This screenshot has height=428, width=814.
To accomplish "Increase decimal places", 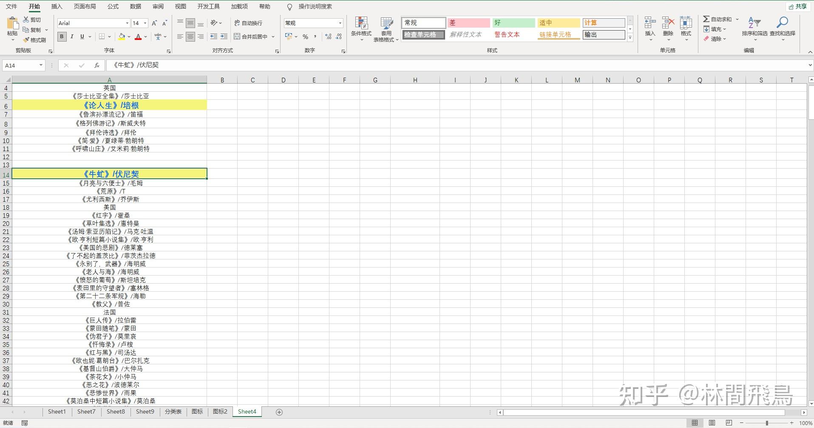I will pyautogui.click(x=328, y=37).
